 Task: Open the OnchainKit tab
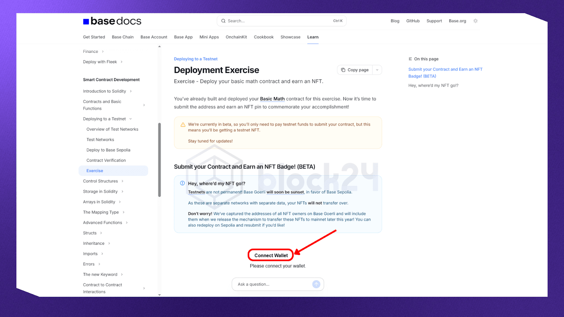click(236, 37)
